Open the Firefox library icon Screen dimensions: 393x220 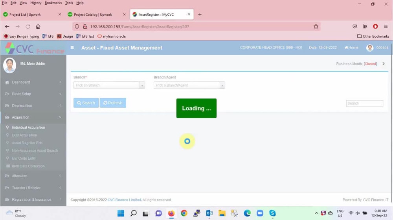point(365,27)
